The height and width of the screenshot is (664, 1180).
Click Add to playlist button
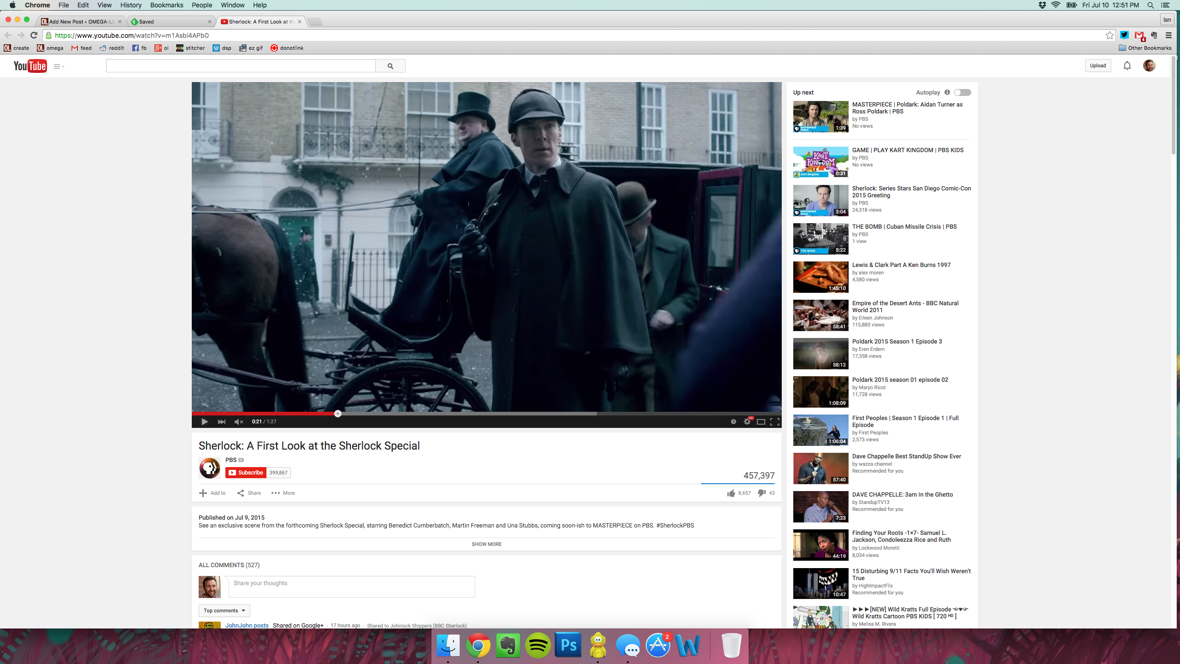click(212, 493)
